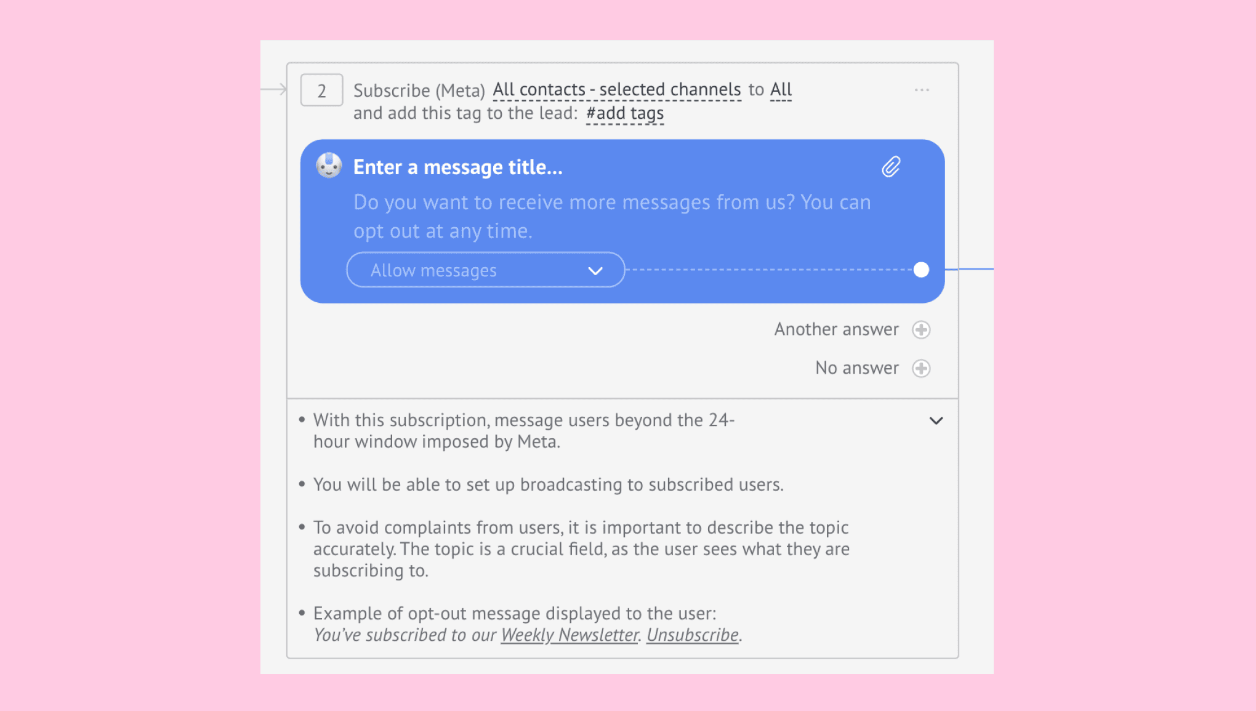Click the white connector dot on message block
The width and height of the screenshot is (1256, 711).
click(x=921, y=270)
